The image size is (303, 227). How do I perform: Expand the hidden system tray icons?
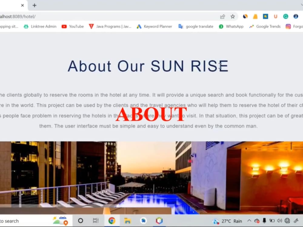click(250, 221)
